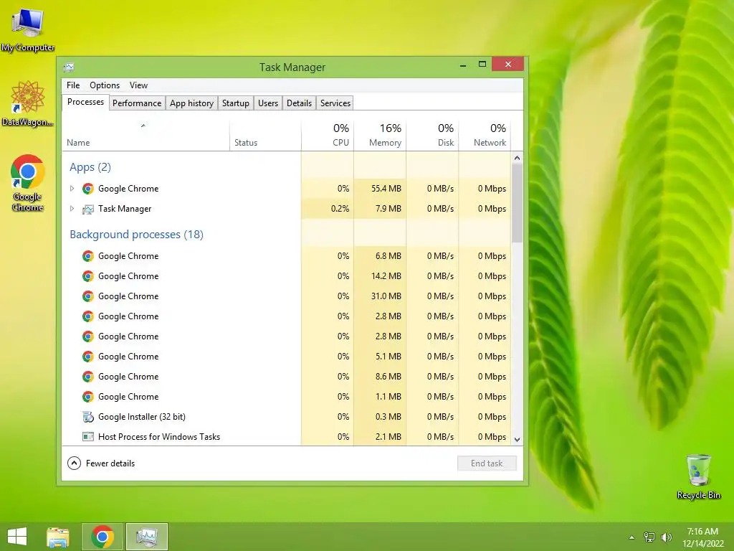Click Chrome icon on the 14.2 MB row
734x551 pixels.
88,276
